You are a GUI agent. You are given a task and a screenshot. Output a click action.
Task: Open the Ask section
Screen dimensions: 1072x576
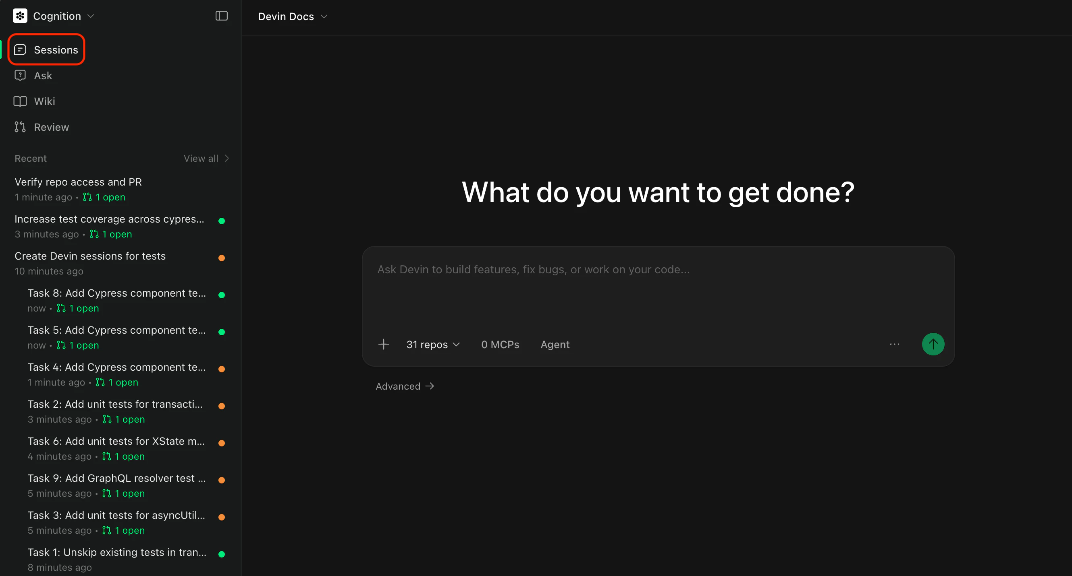click(x=43, y=76)
